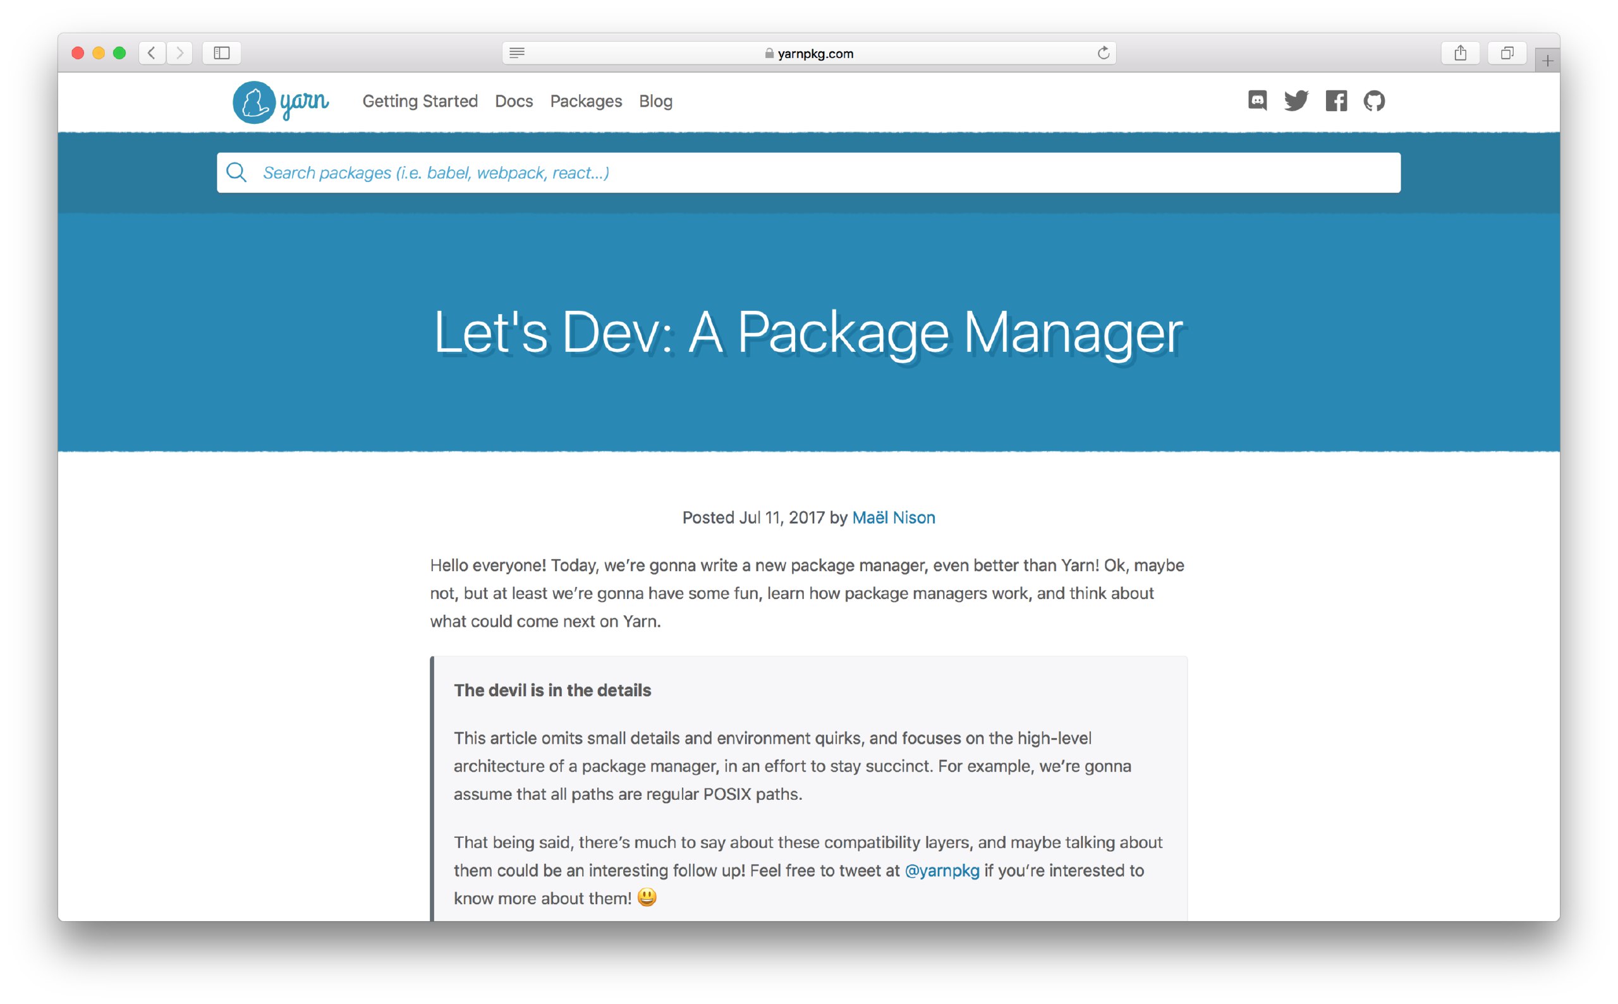1618x1004 pixels.
Task: Open the Blog nav item
Action: pos(655,101)
